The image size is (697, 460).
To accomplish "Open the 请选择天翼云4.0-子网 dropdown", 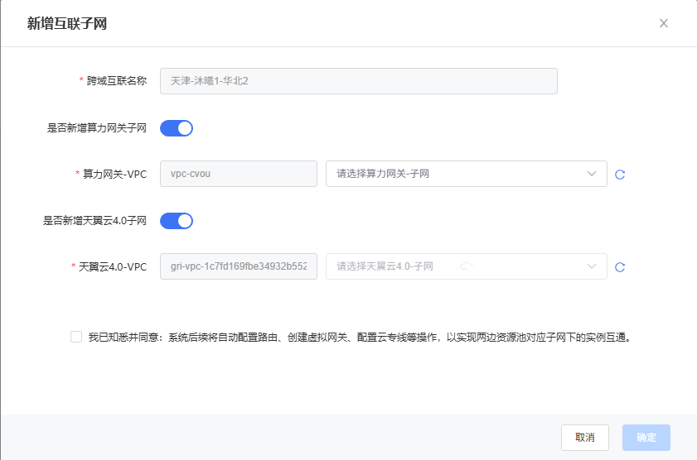I will pyautogui.click(x=456, y=266).
